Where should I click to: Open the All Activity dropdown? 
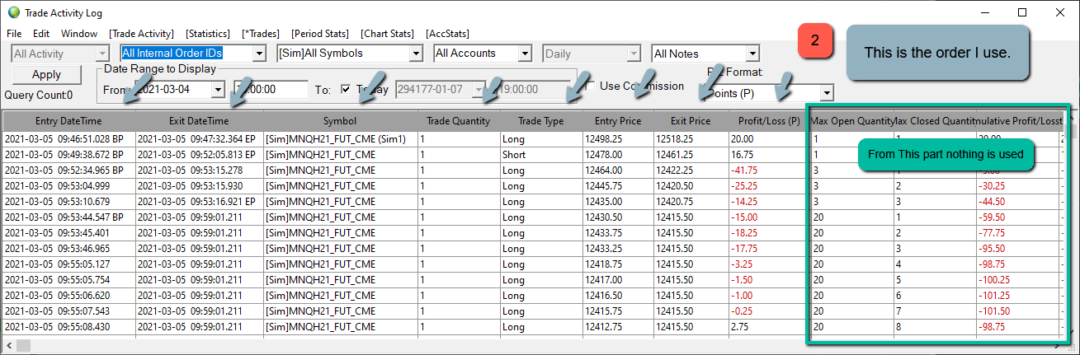pos(60,54)
